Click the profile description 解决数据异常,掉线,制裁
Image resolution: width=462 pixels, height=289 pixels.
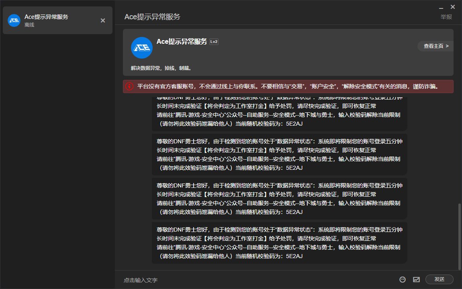pos(161,68)
